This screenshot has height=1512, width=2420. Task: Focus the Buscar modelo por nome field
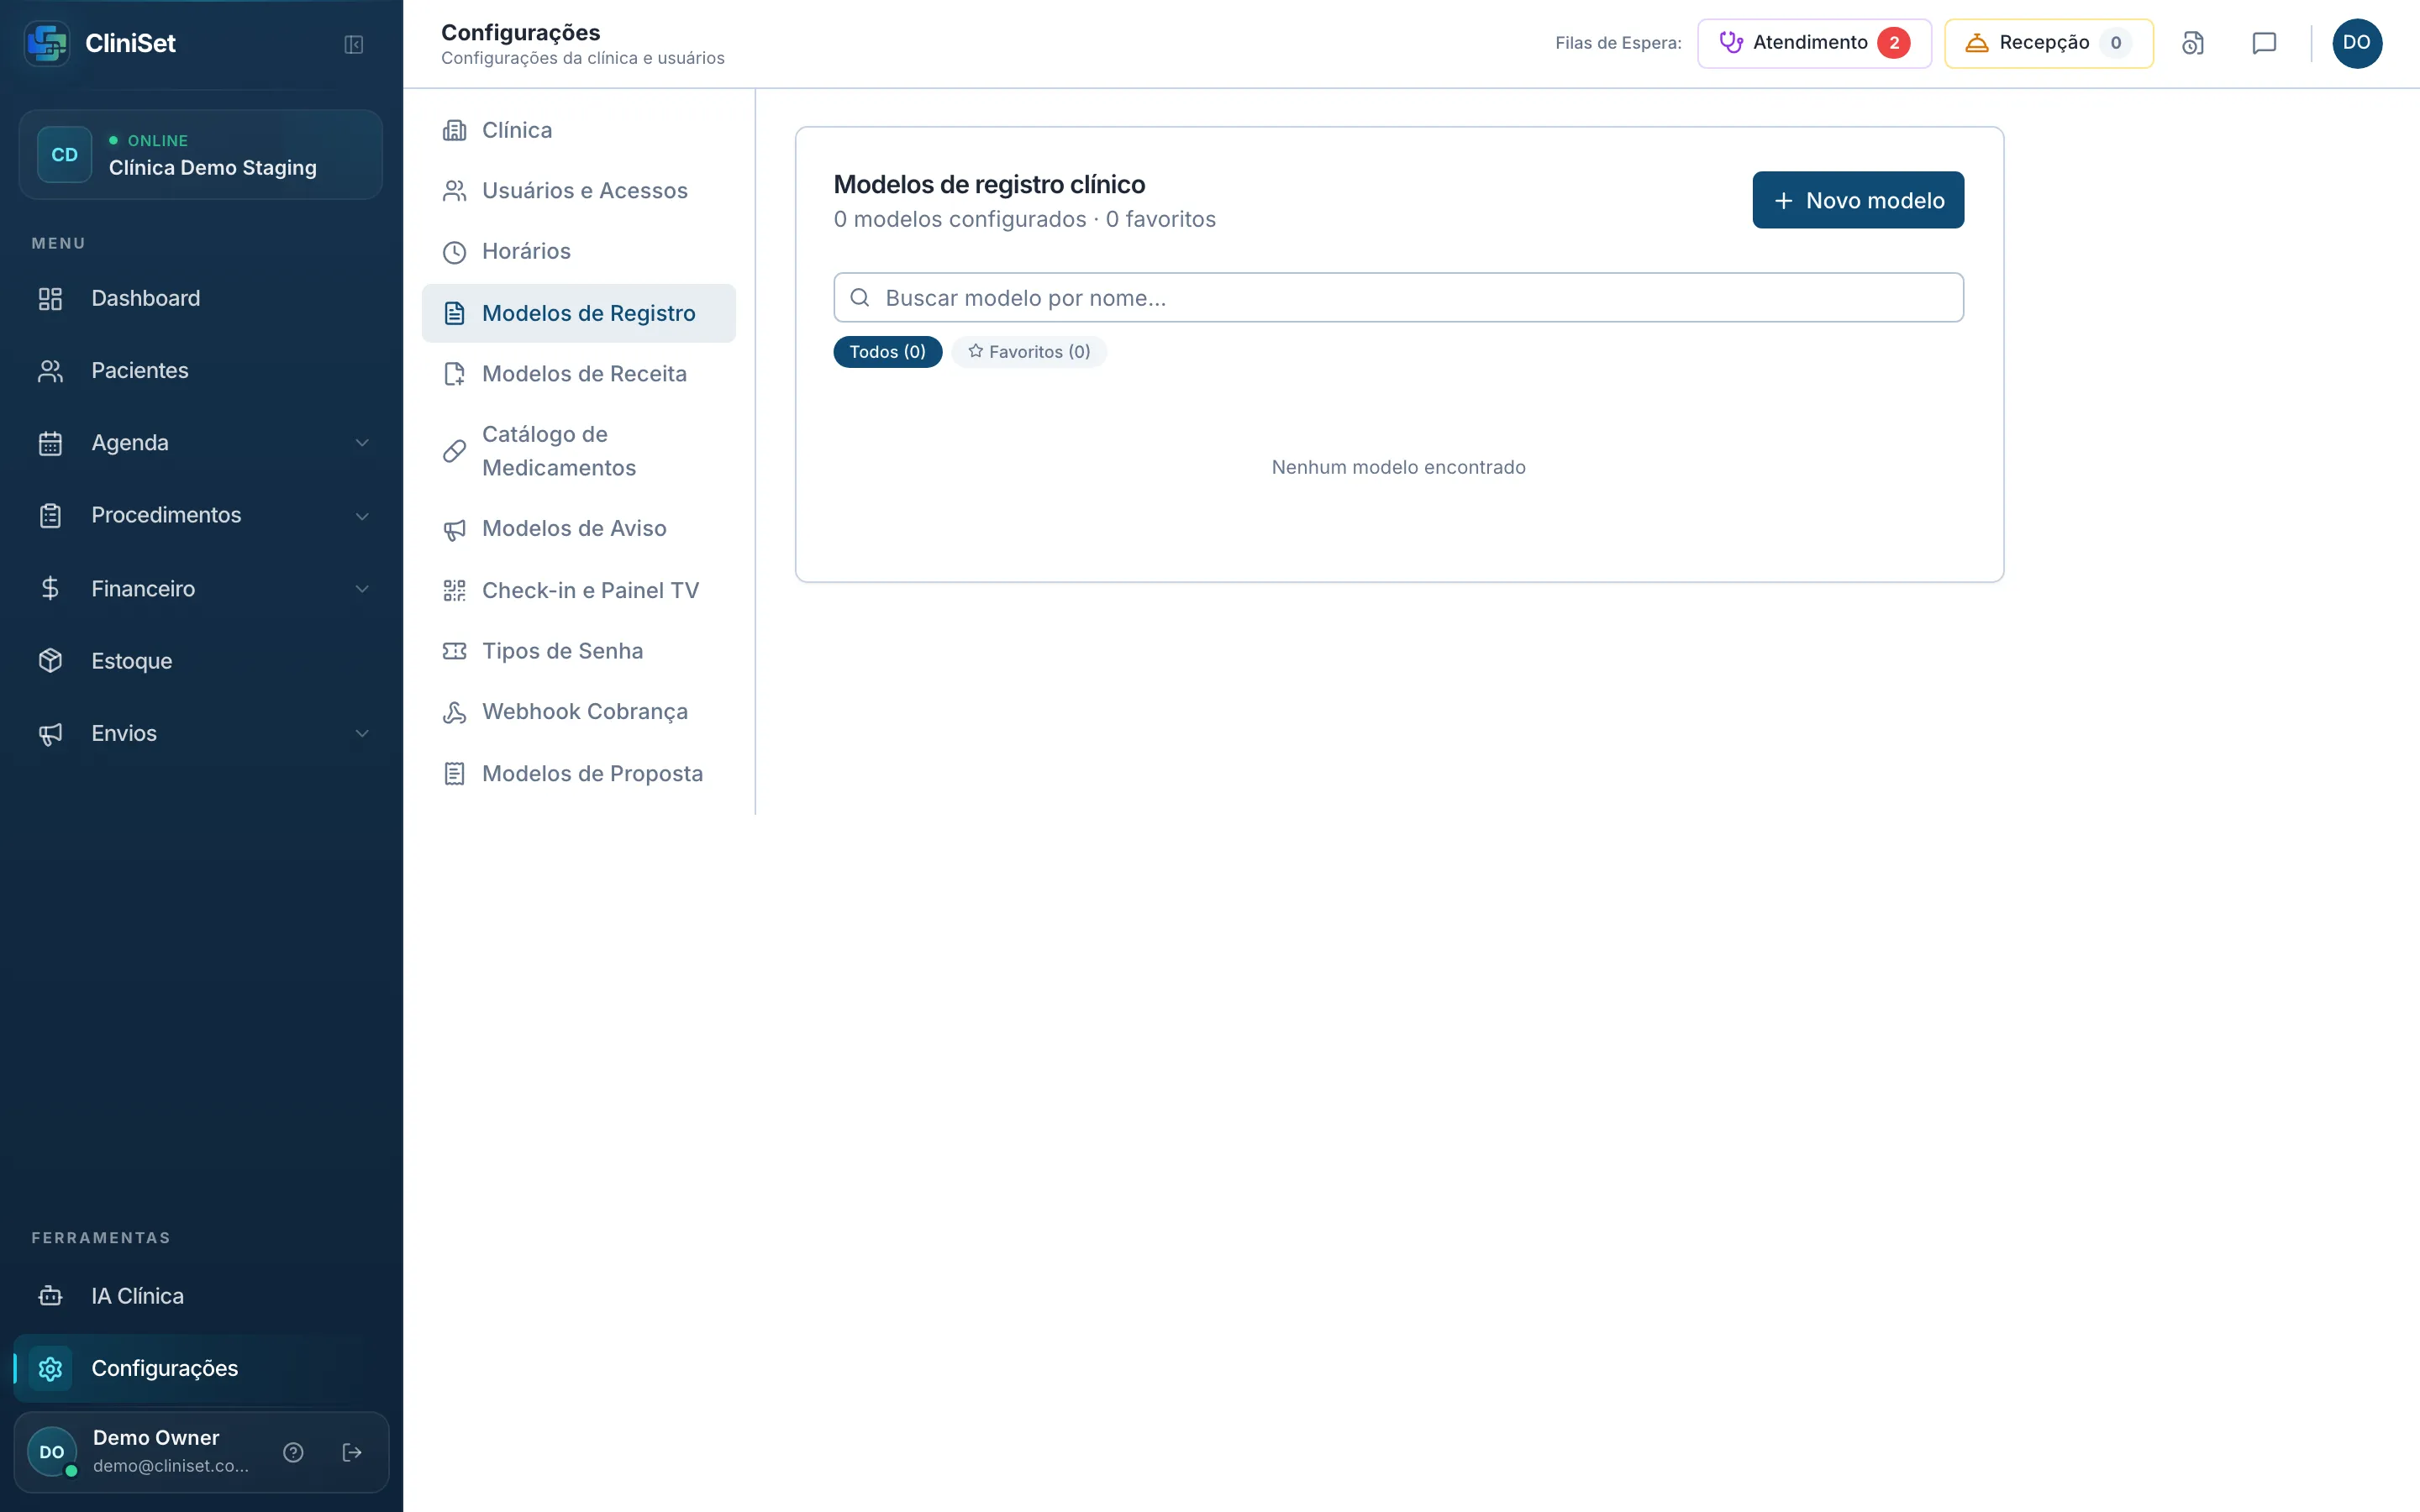click(x=1398, y=298)
